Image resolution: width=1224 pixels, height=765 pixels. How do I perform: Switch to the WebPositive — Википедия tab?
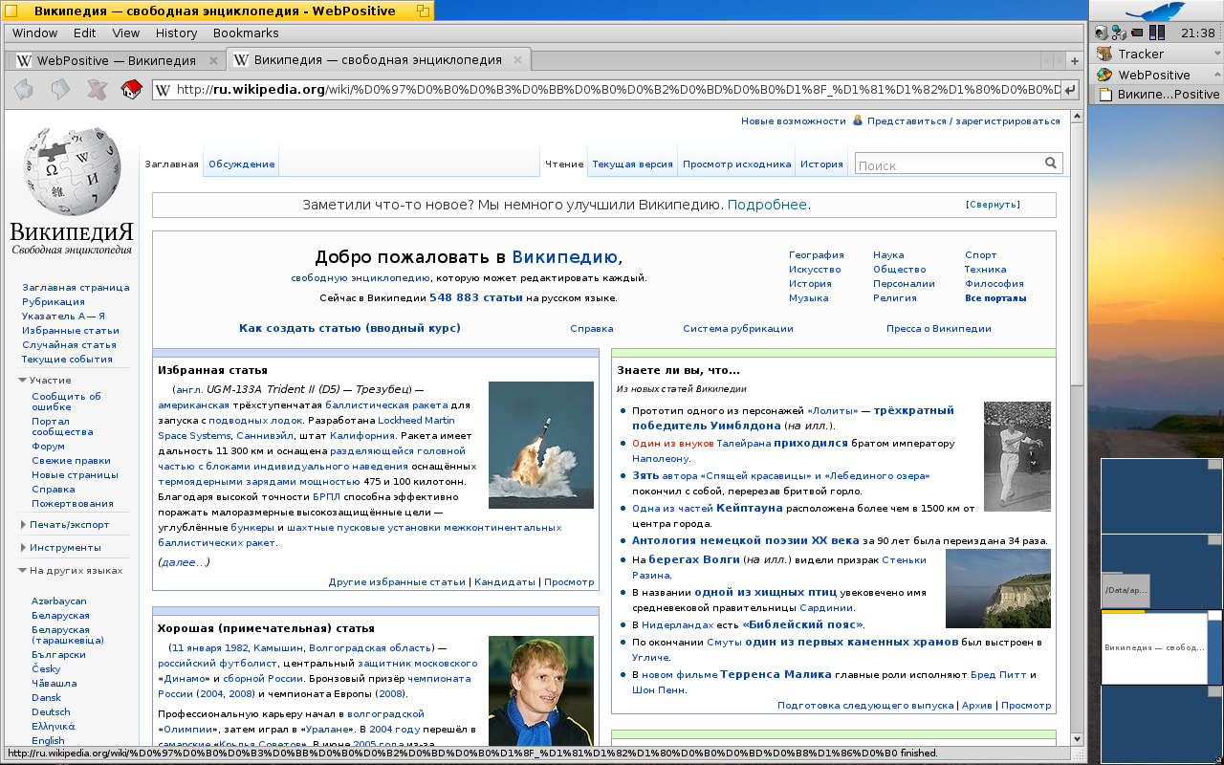[x=115, y=60]
